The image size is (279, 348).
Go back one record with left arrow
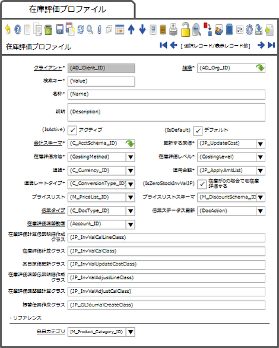tap(173, 45)
